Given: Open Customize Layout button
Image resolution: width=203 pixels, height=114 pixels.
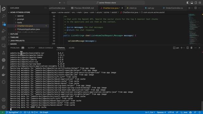Looking at the screenshot, I should (200, 3).
